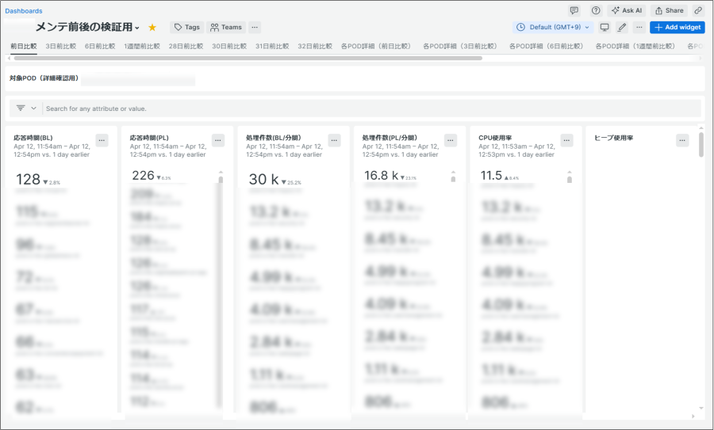Viewport: 714px width, 430px height.
Task: Select the 3日前比較 tab
Action: [x=60, y=47]
